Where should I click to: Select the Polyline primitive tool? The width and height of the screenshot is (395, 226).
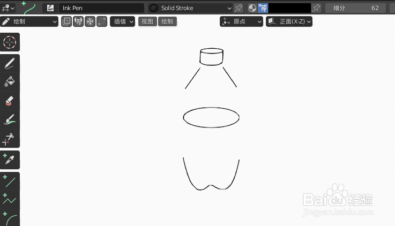click(x=10, y=200)
